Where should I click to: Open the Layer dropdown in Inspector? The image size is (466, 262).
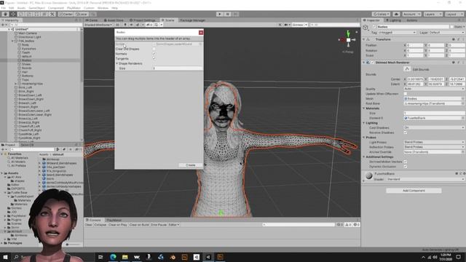pos(446,32)
